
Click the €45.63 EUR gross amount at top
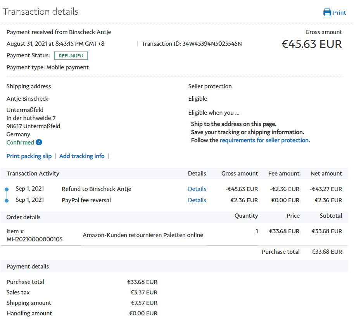(x=312, y=44)
